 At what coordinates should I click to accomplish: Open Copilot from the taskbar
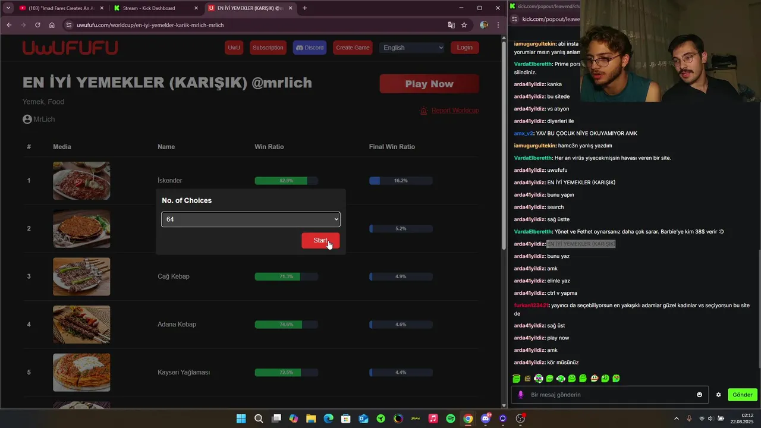tap(294, 418)
